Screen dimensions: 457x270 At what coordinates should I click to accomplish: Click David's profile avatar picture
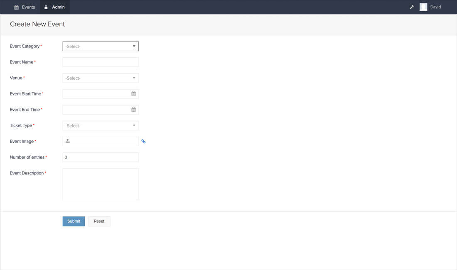pyautogui.click(x=423, y=7)
